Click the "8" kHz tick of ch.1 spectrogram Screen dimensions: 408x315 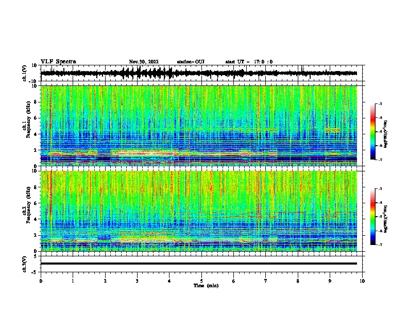[x=36, y=102]
